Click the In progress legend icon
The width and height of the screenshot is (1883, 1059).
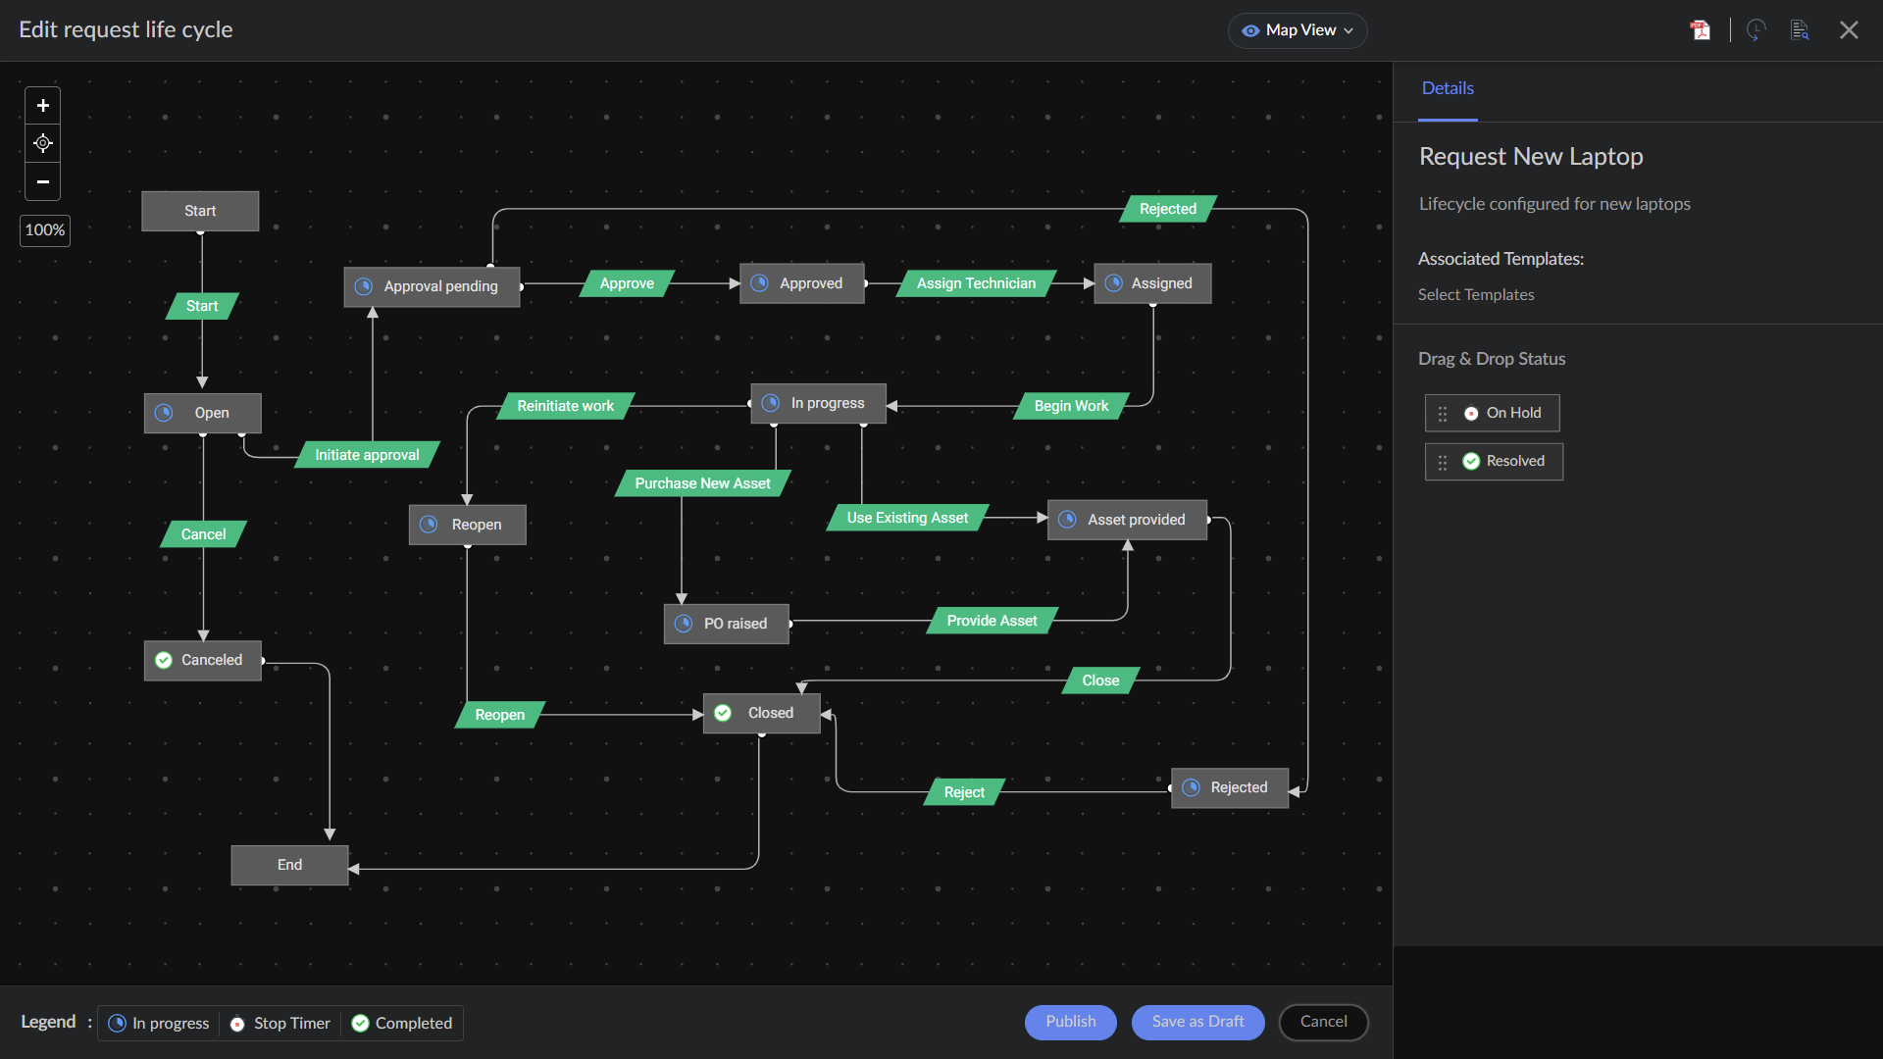pos(118,1023)
